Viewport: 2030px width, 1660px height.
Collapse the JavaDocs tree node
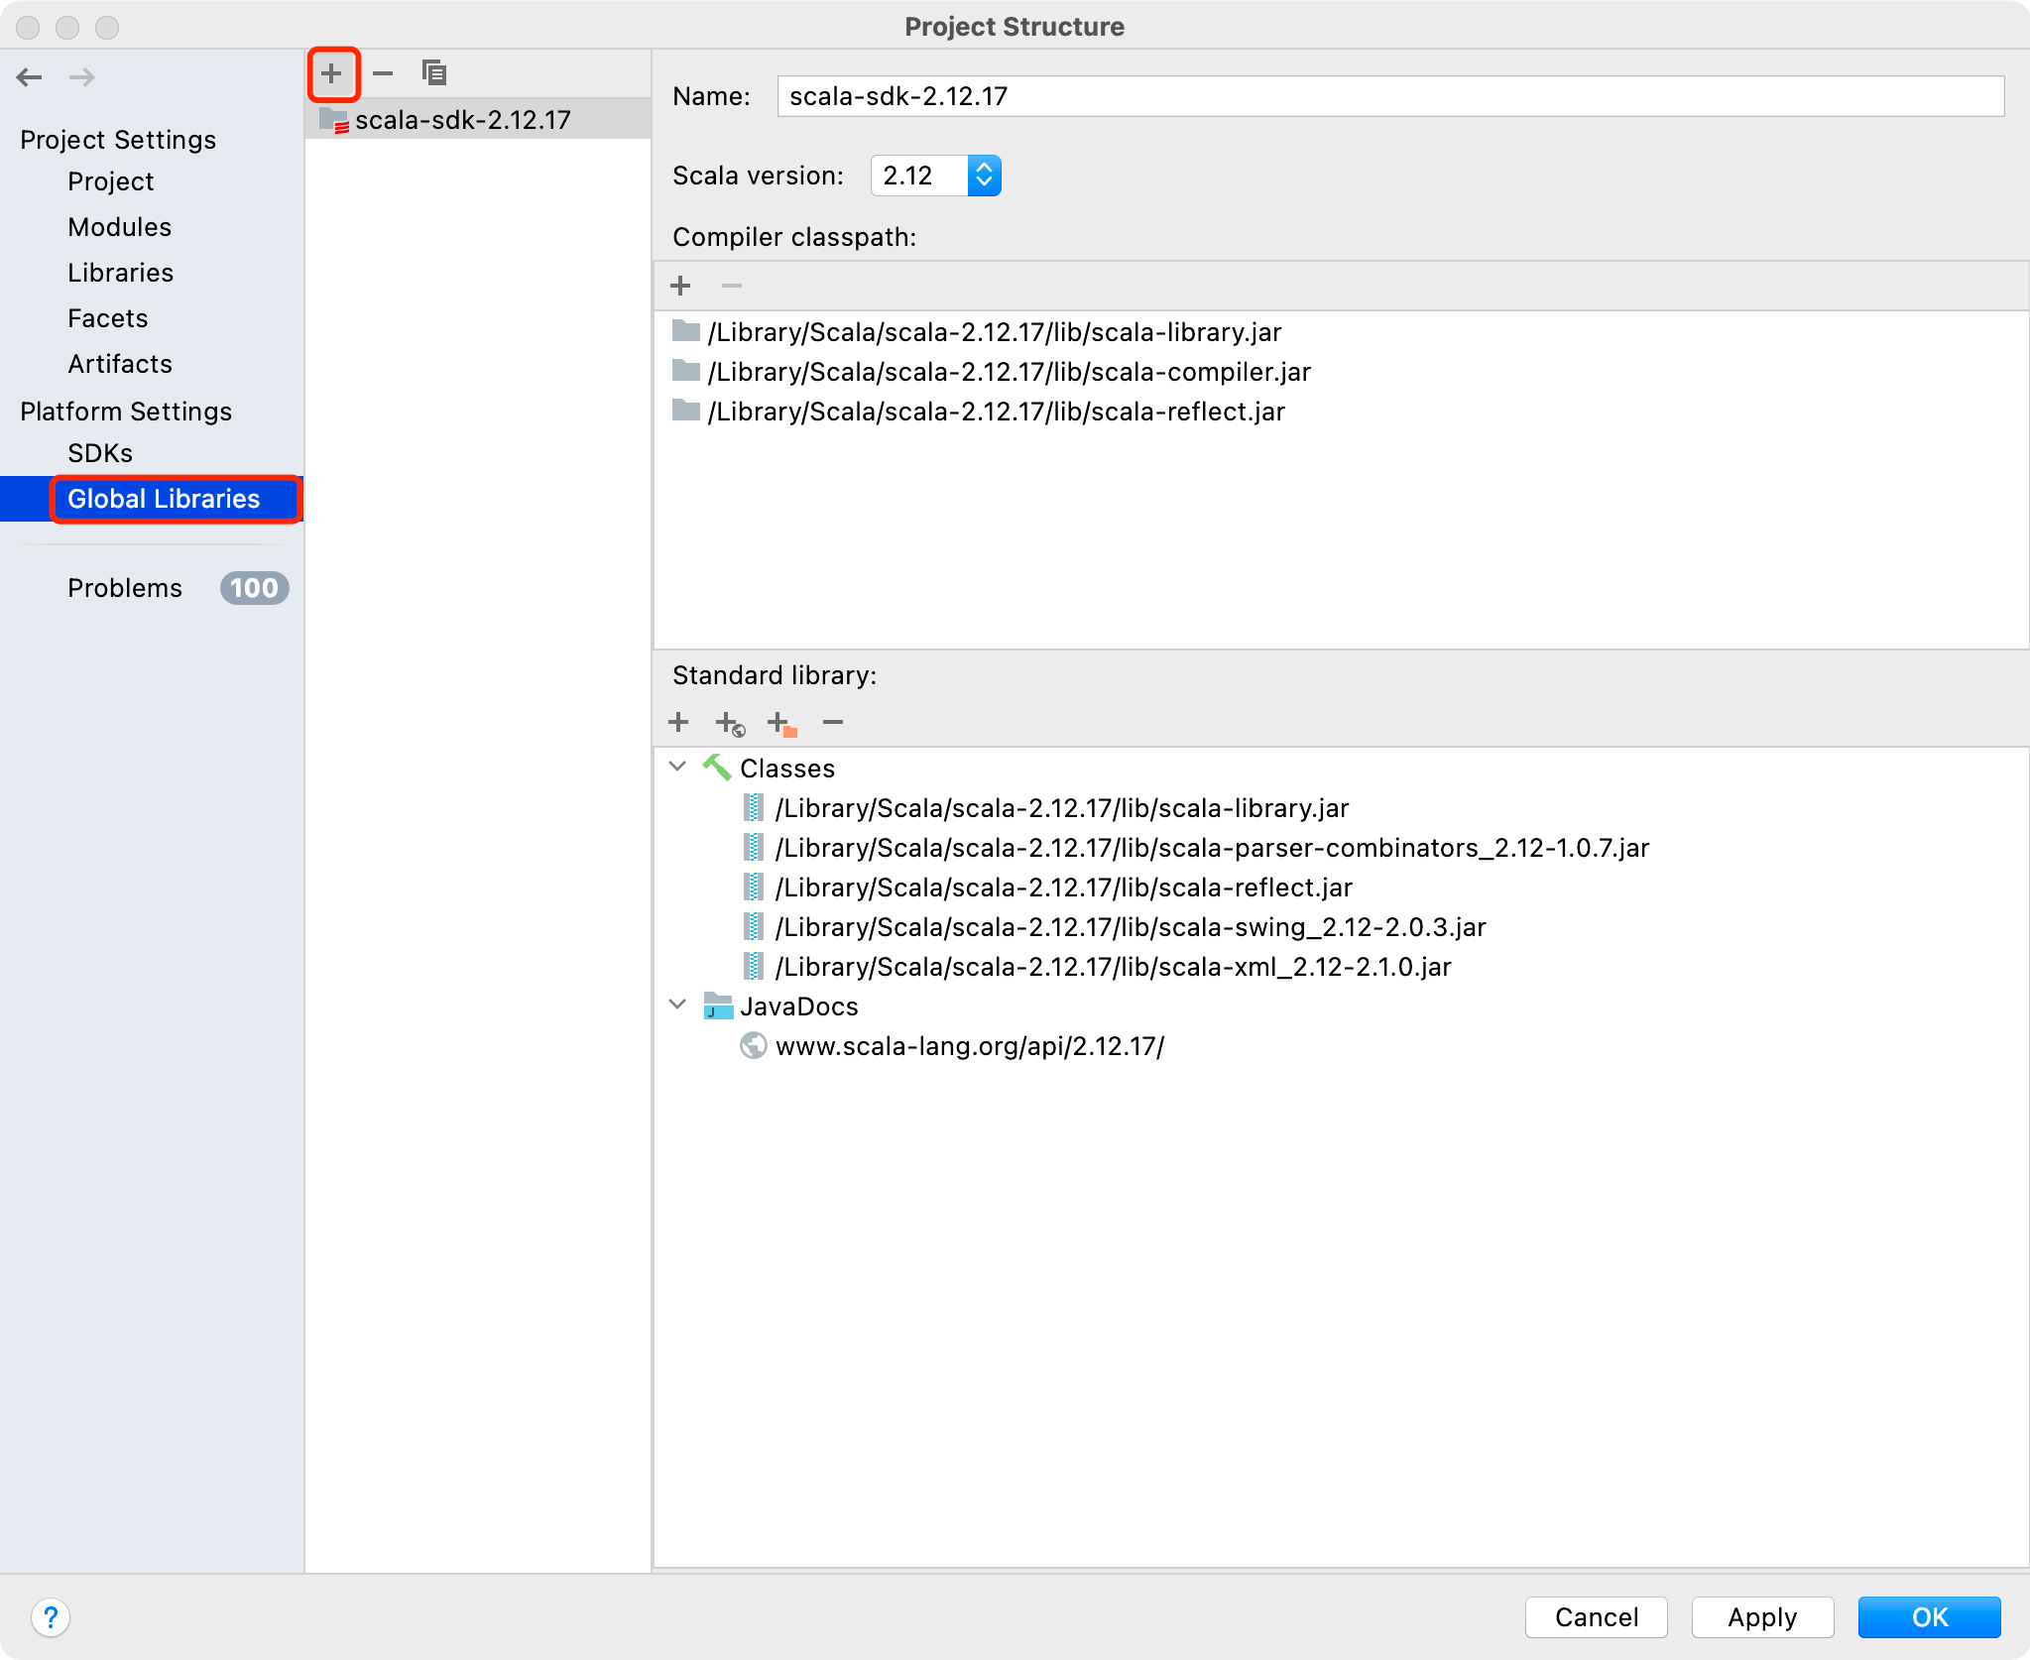(x=678, y=1005)
